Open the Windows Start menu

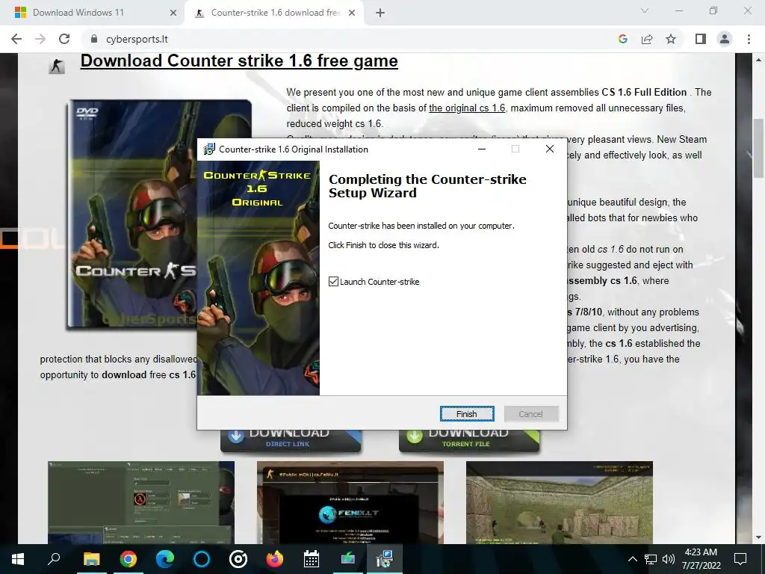click(18, 559)
